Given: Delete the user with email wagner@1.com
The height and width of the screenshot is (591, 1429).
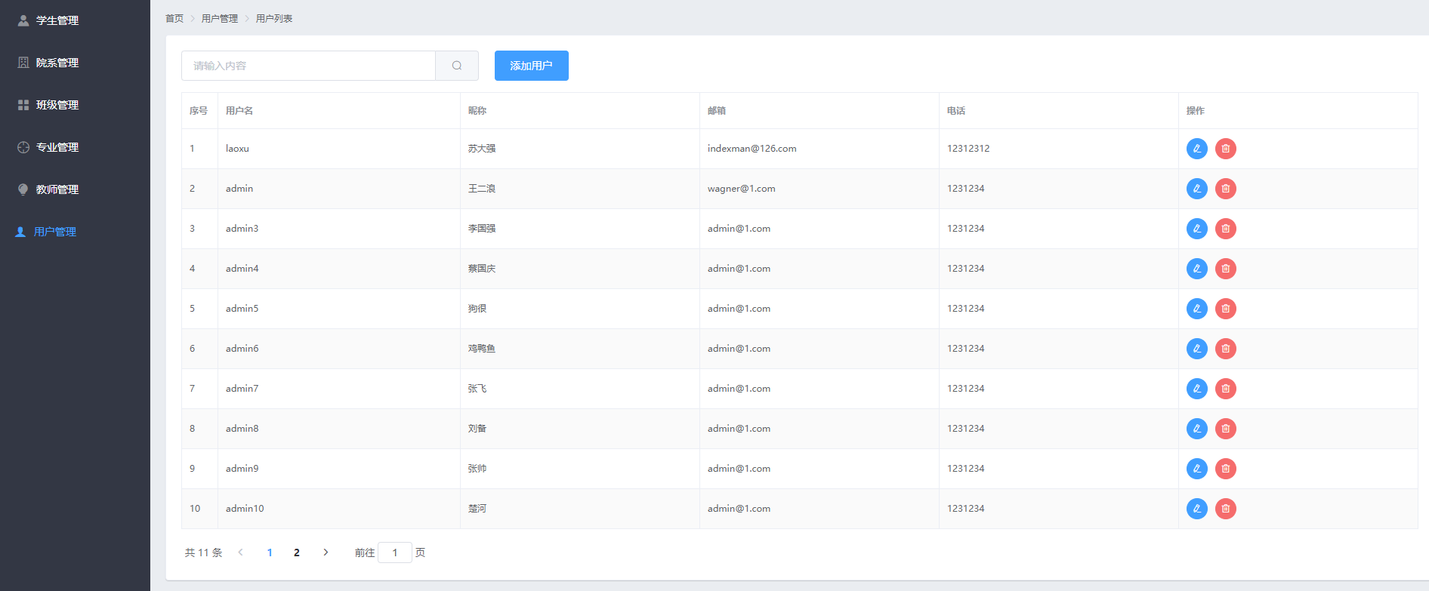Looking at the screenshot, I should point(1225,189).
